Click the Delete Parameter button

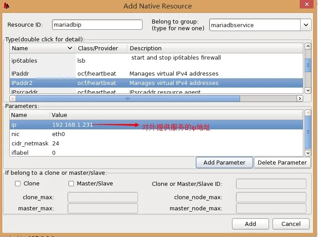click(x=282, y=162)
